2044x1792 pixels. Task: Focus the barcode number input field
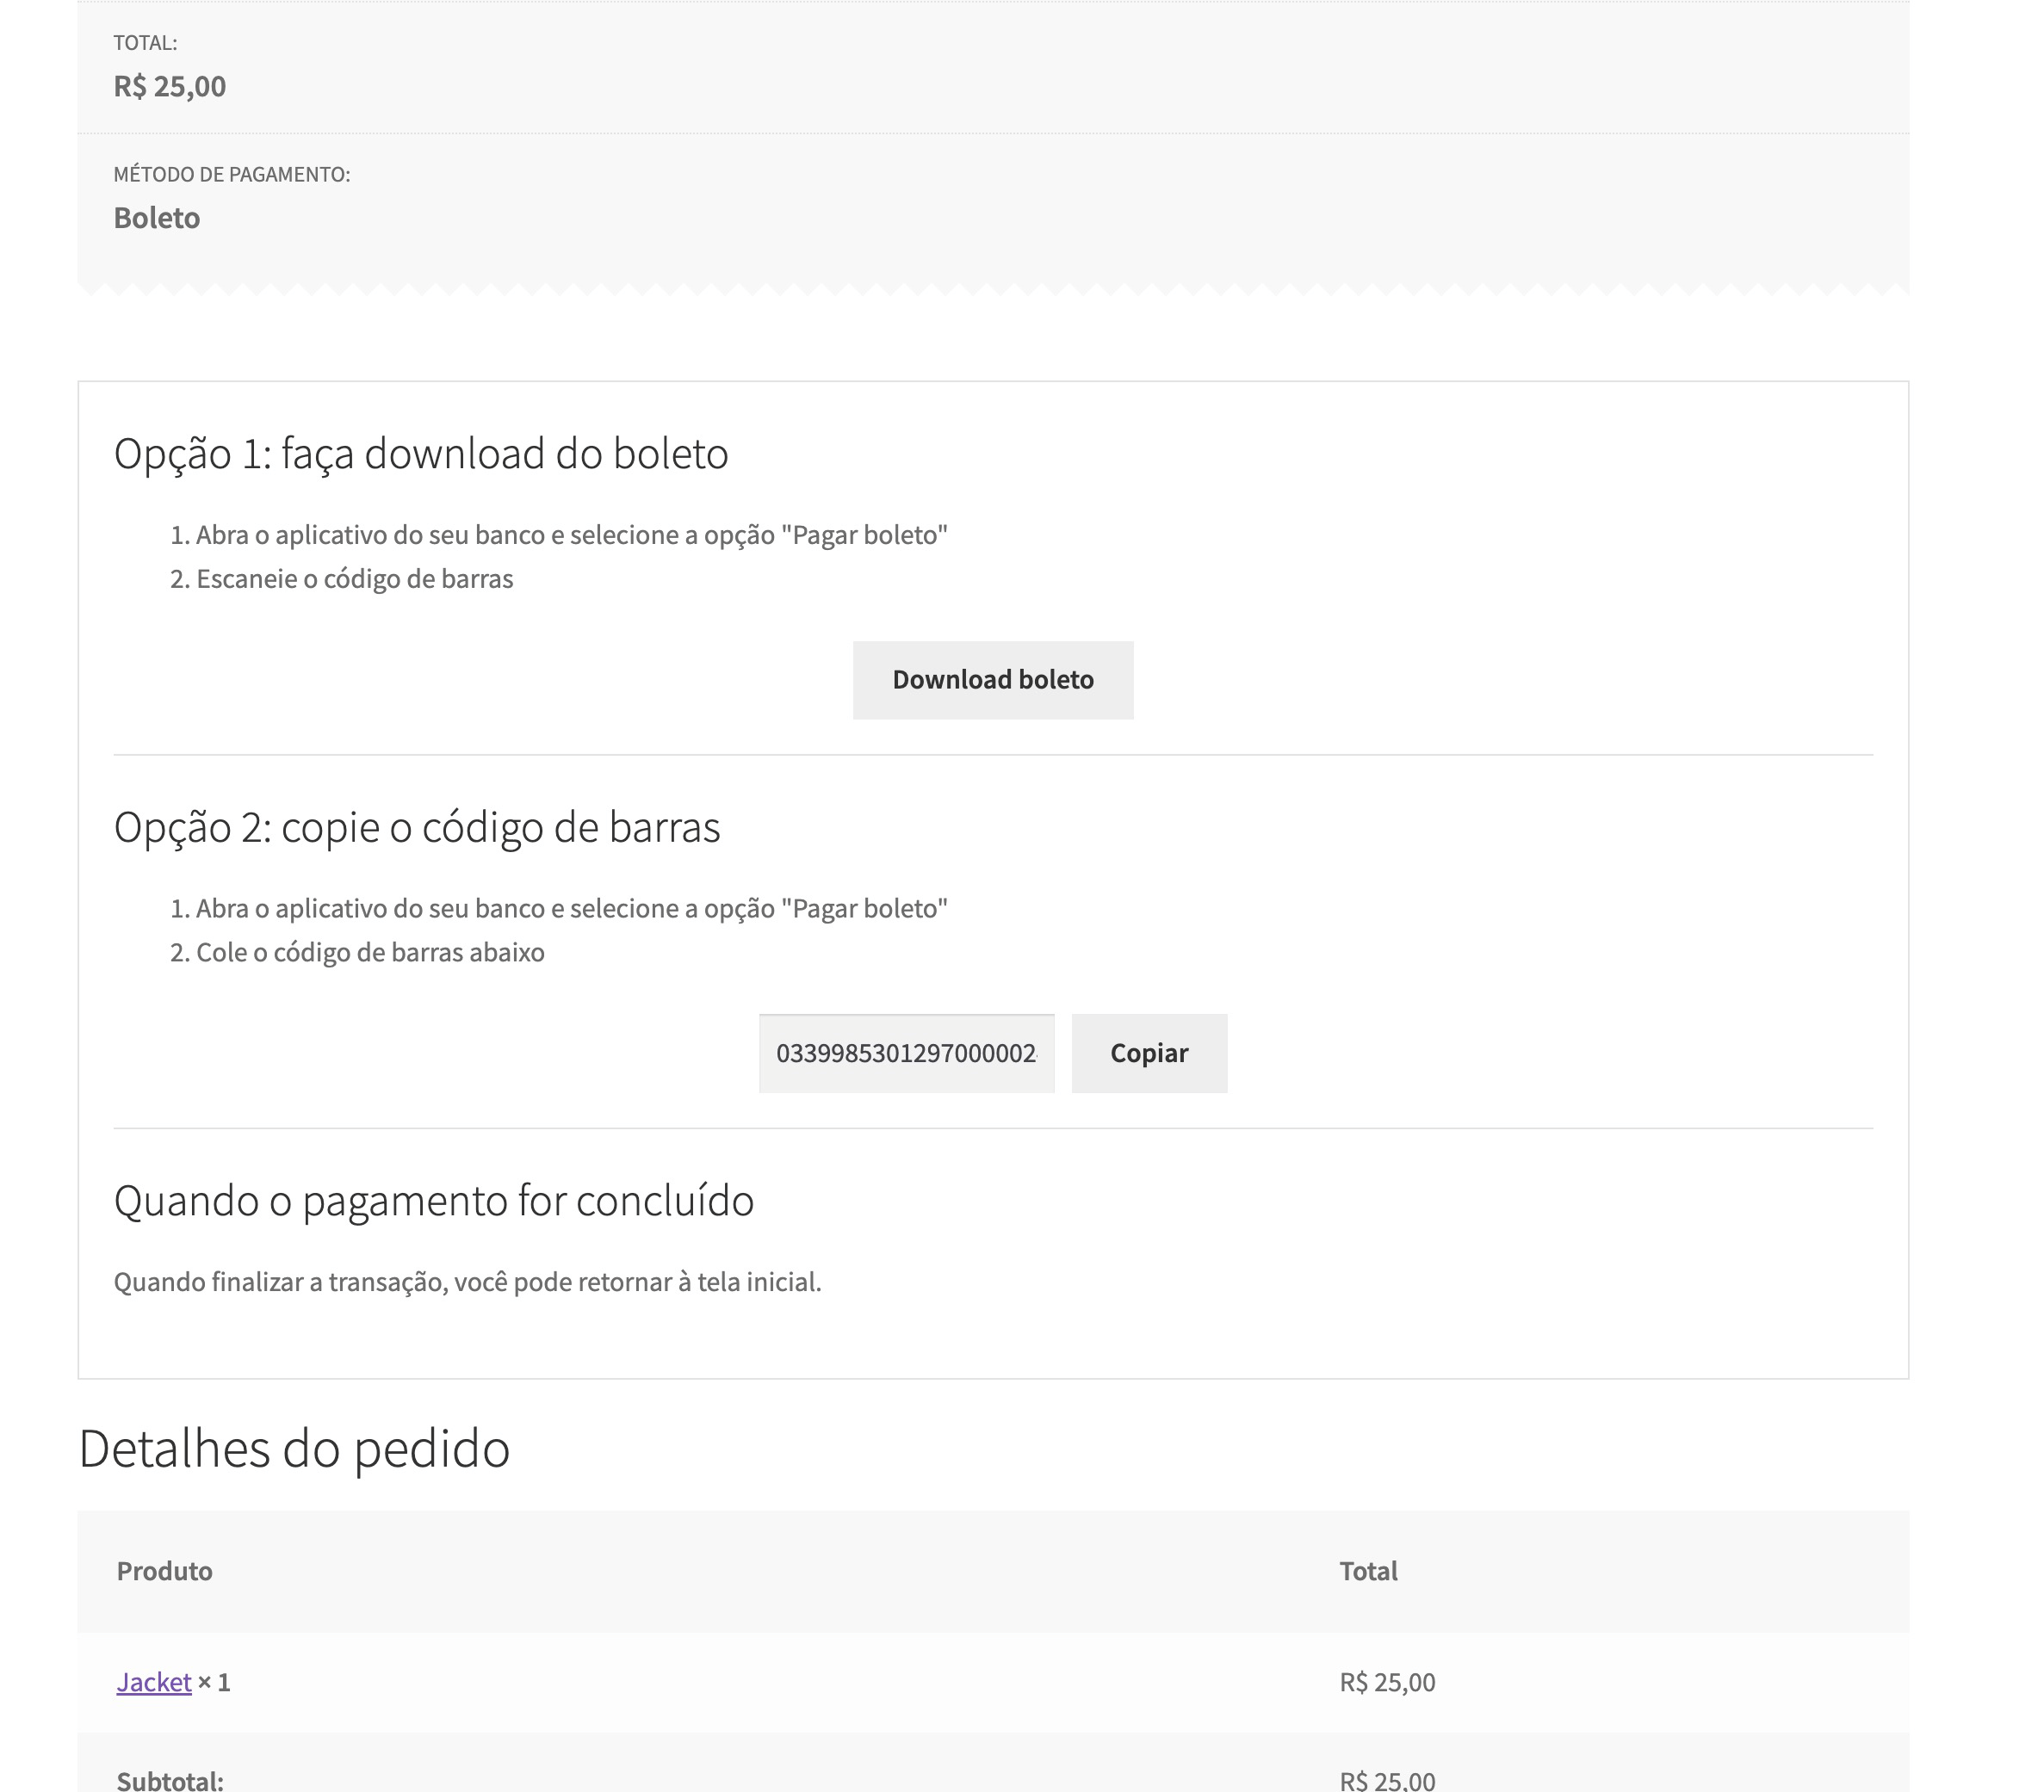click(905, 1054)
